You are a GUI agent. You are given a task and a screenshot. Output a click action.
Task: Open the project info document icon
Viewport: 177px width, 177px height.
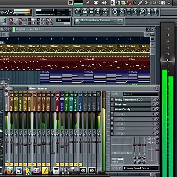point(149,12)
